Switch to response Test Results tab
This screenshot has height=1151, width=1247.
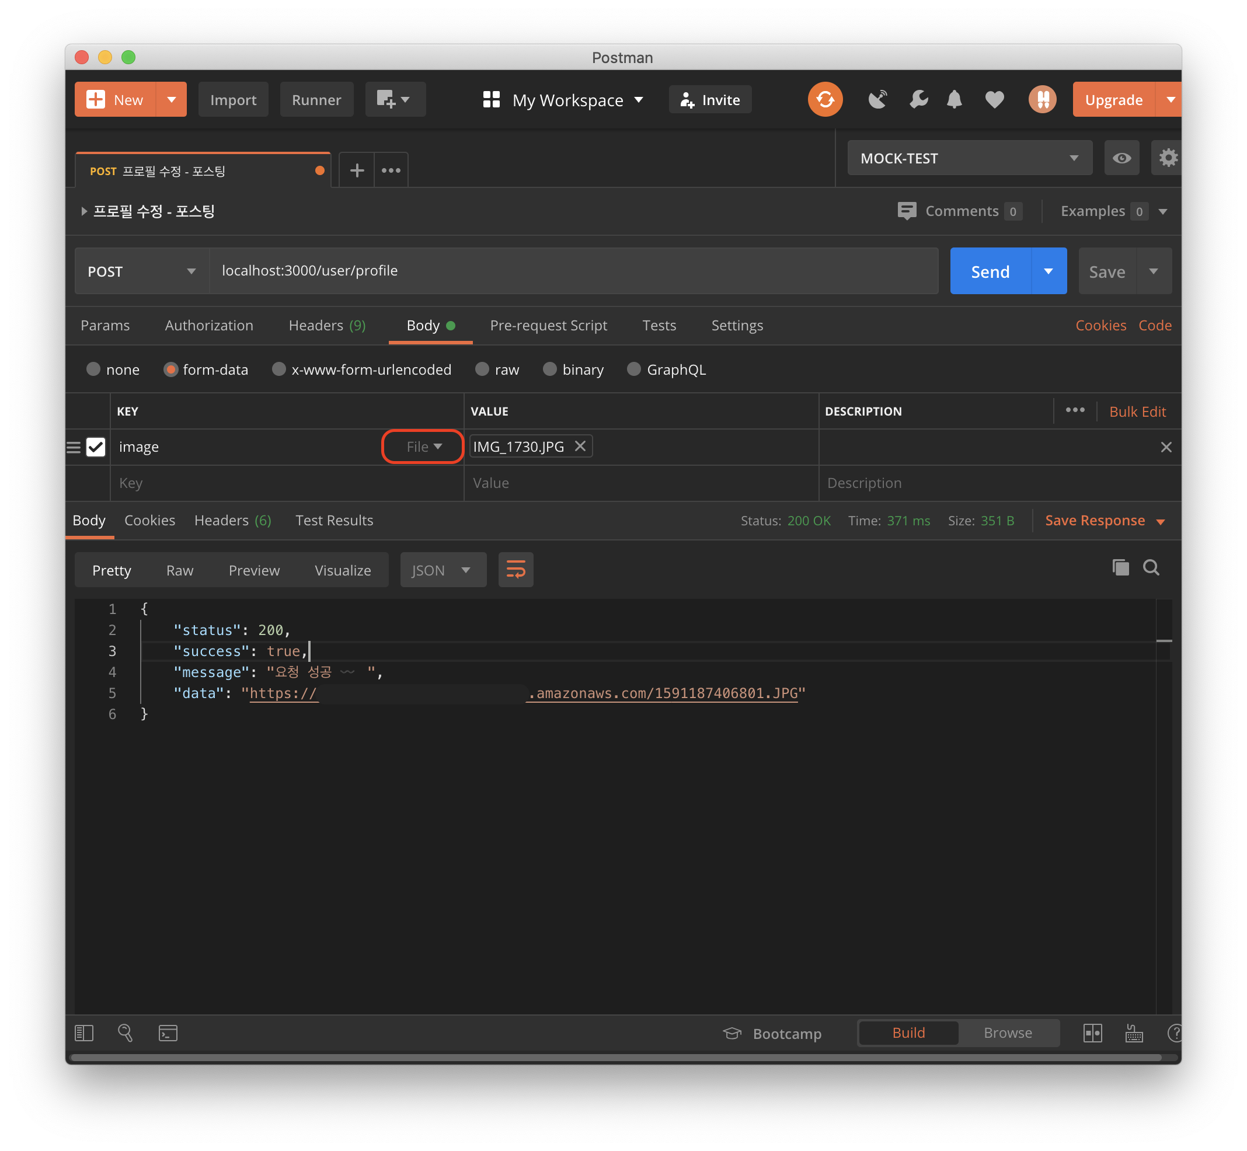[334, 521]
